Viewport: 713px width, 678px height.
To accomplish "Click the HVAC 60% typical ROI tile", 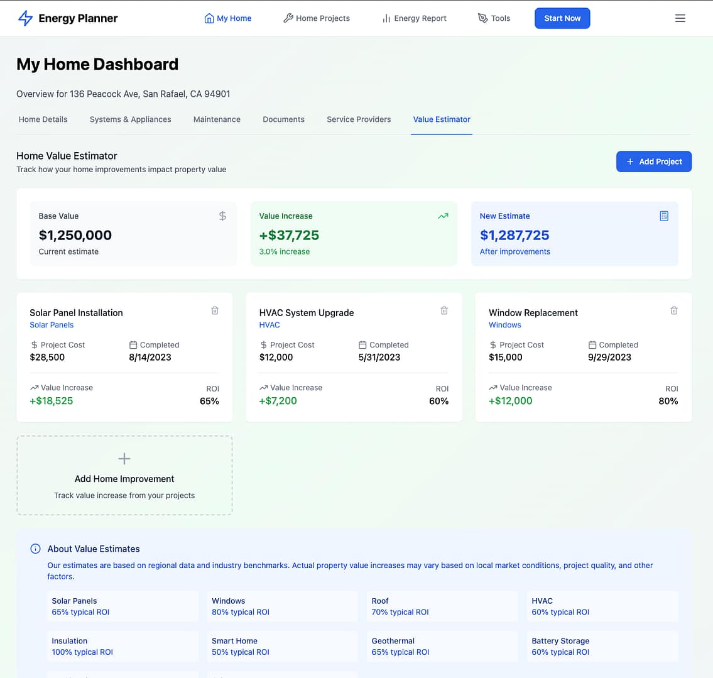I will tap(602, 606).
